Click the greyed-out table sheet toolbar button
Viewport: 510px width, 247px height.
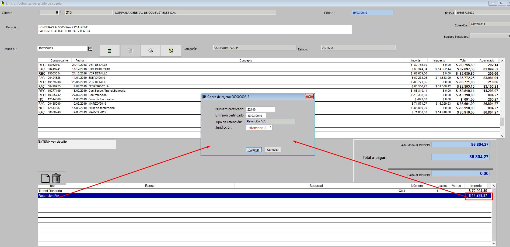point(130,51)
